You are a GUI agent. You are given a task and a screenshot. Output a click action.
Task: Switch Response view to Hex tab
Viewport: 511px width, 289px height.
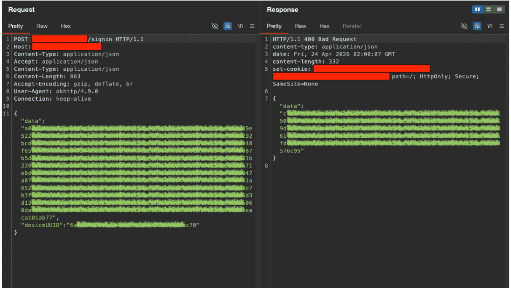(324, 26)
